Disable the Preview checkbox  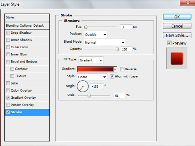pos(169,43)
